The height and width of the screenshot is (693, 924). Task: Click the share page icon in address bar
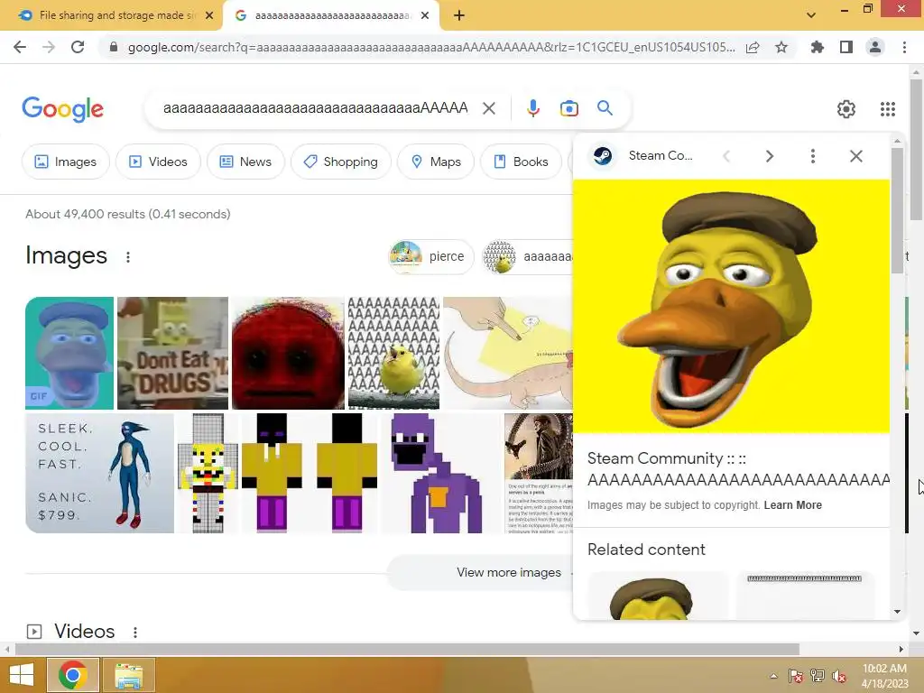(753, 47)
